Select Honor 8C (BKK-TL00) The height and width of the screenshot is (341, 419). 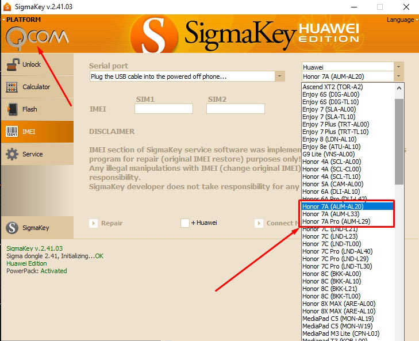(x=348, y=296)
